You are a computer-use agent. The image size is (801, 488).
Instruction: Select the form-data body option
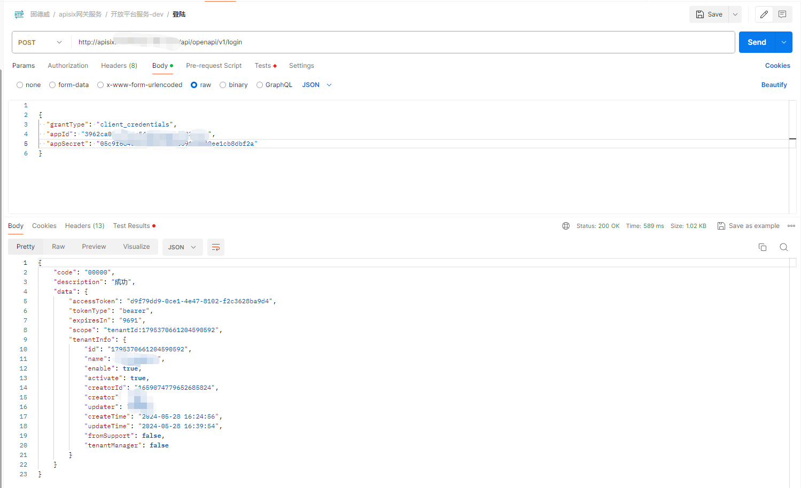click(52, 85)
